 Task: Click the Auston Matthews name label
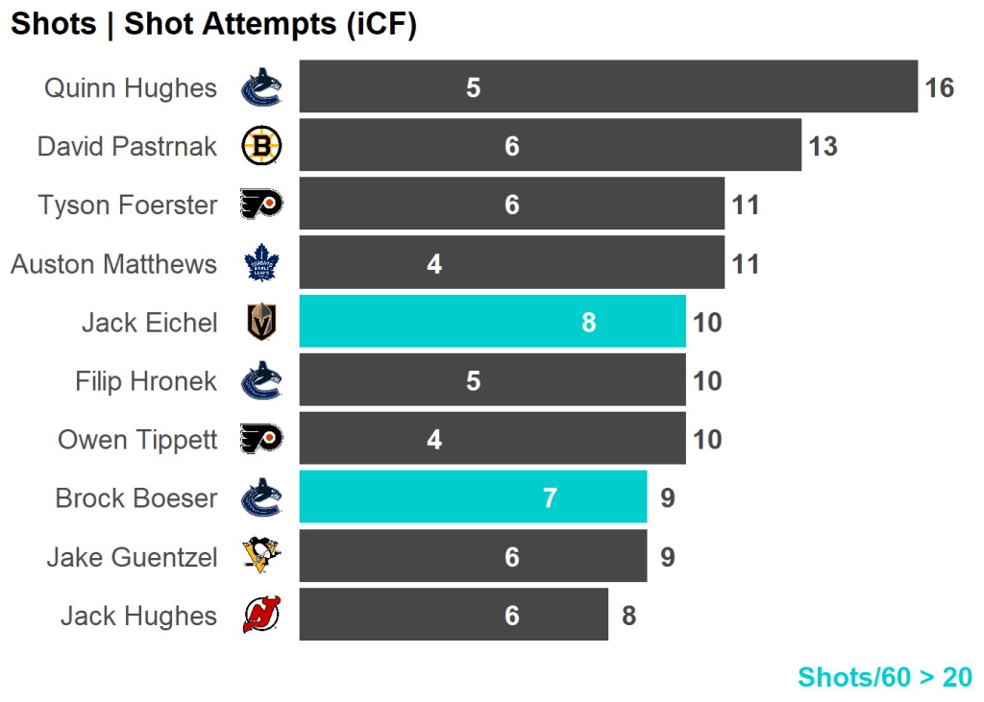click(113, 264)
